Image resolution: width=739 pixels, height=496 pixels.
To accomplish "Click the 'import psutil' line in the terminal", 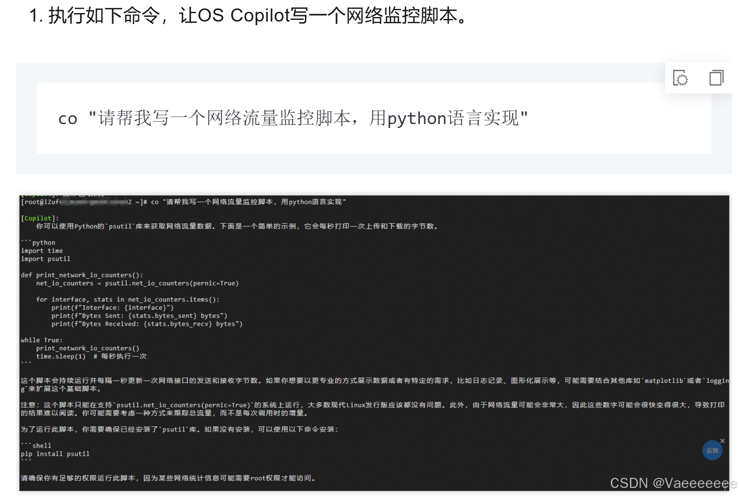I will pyautogui.click(x=46, y=259).
